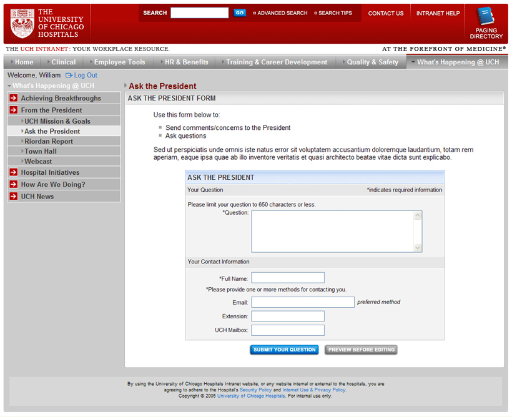Open the Security Policy footer link
The image size is (512, 417).
pos(255,390)
